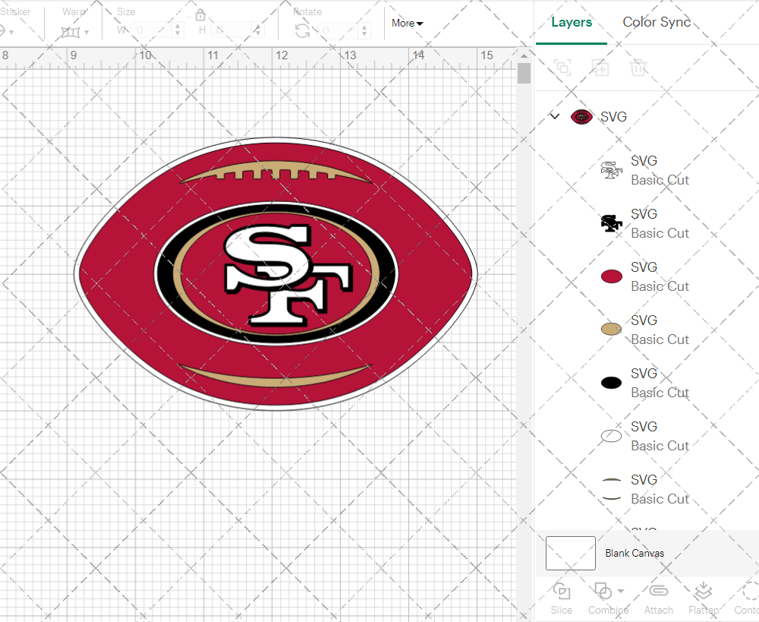Click the black oval layer swatch
759x622 pixels.
pyautogui.click(x=611, y=383)
